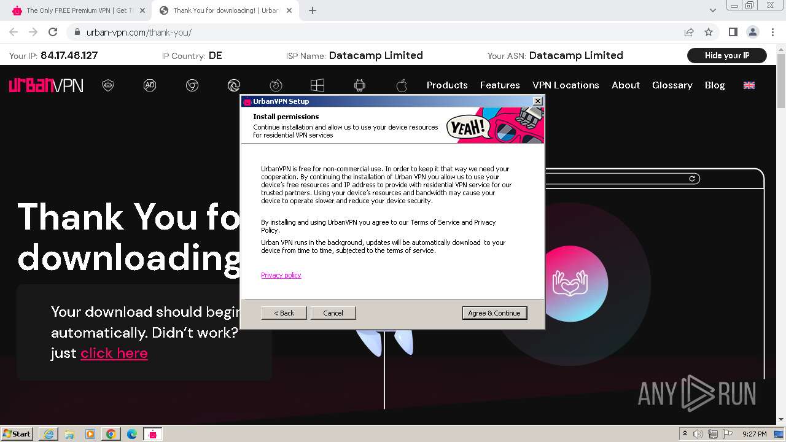Open the Glossary page
Image resolution: width=786 pixels, height=442 pixels.
point(672,85)
